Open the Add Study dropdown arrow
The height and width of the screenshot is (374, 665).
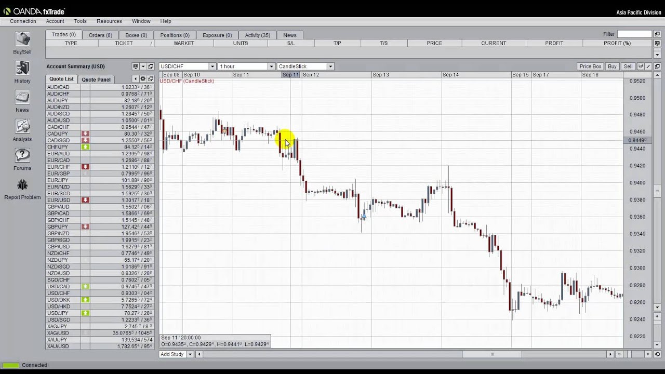point(190,354)
